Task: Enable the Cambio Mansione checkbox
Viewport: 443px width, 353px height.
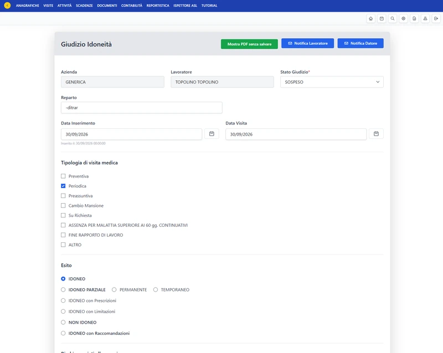Action: [x=63, y=206]
